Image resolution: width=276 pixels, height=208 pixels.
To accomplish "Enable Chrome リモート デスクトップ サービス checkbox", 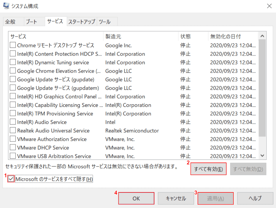I will (13, 45).
